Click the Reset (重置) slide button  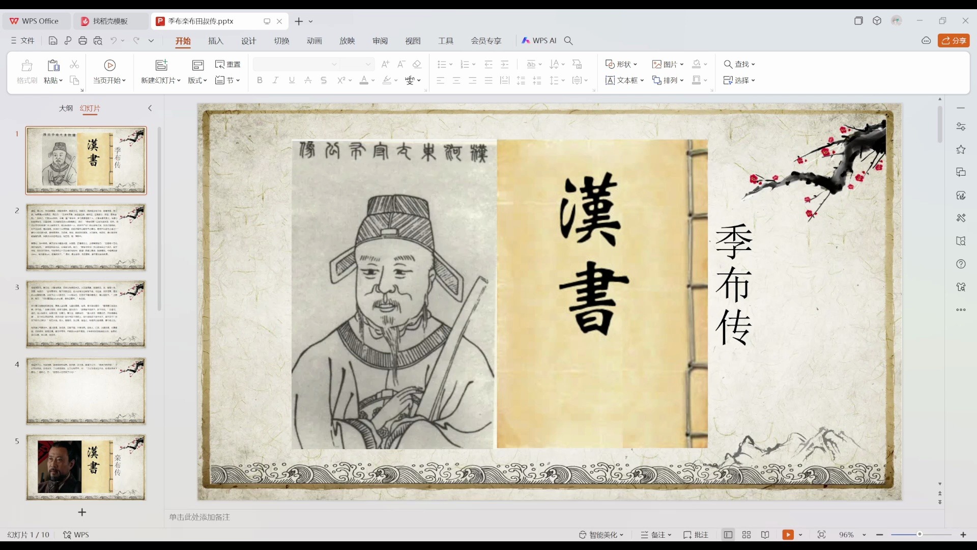point(228,64)
